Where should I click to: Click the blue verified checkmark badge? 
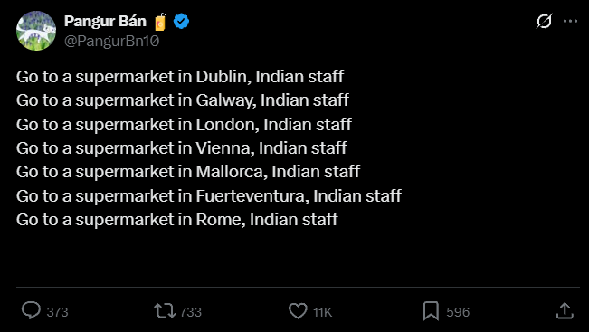pos(182,22)
